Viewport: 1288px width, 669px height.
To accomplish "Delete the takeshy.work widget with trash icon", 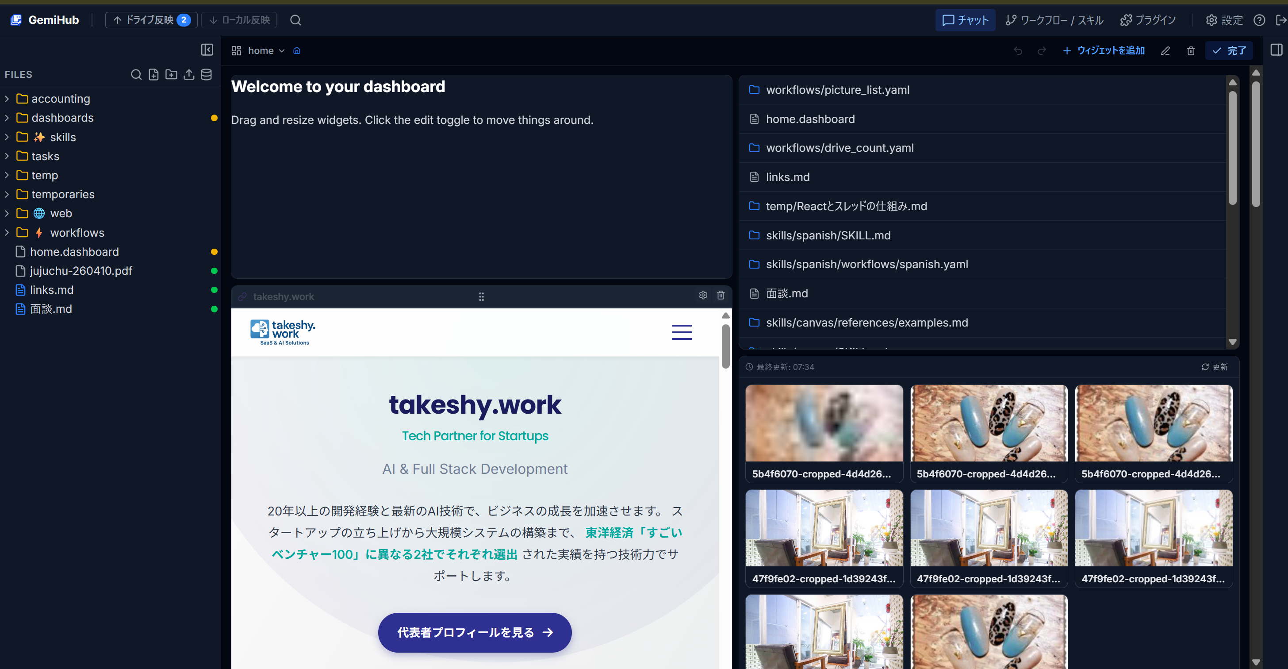I will [721, 295].
